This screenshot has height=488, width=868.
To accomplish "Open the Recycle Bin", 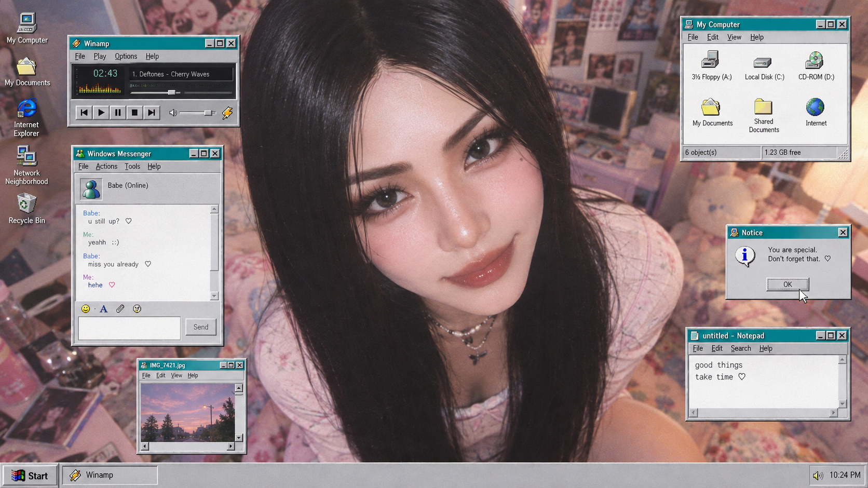I will pyautogui.click(x=26, y=209).
